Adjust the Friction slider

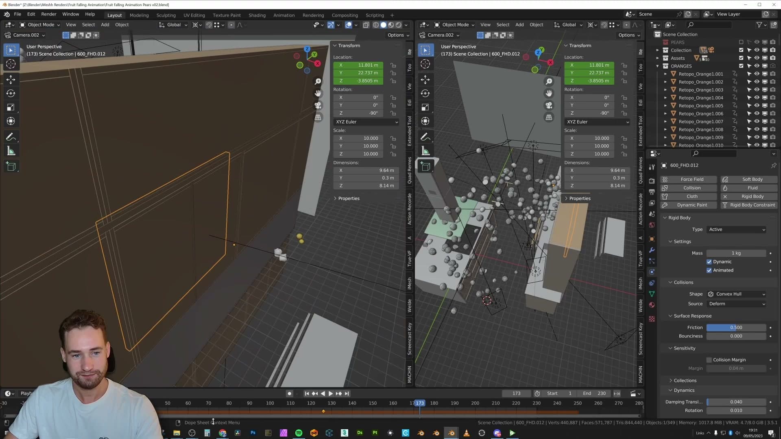pyautogui.click(x=736, y=328)
